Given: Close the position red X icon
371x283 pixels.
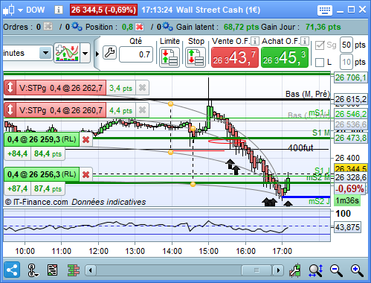Looking at the screenshot, I should pos(140,27).
